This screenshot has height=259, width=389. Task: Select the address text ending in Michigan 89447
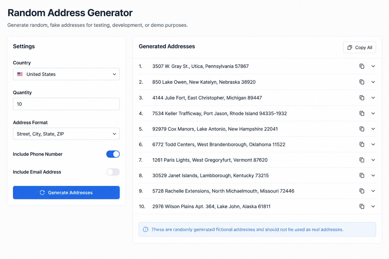[207, 98]
